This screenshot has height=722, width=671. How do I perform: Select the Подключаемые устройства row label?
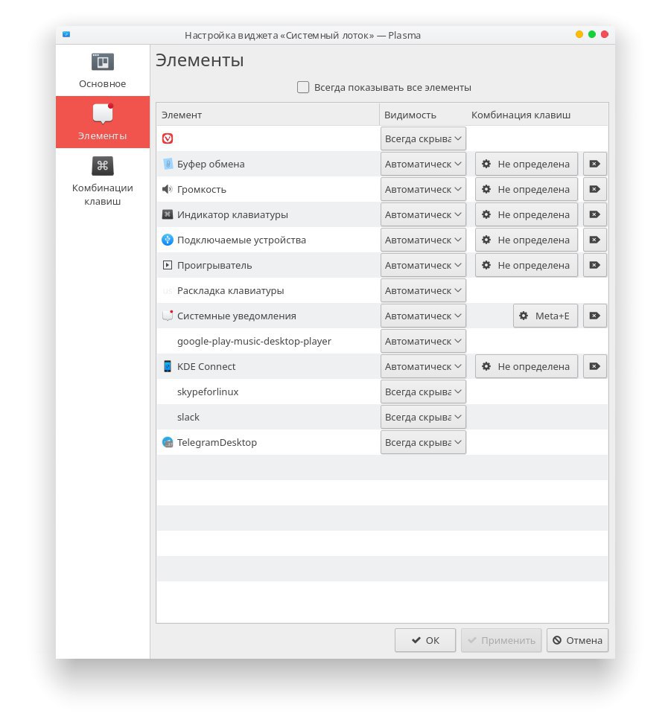tap(241, 240)
